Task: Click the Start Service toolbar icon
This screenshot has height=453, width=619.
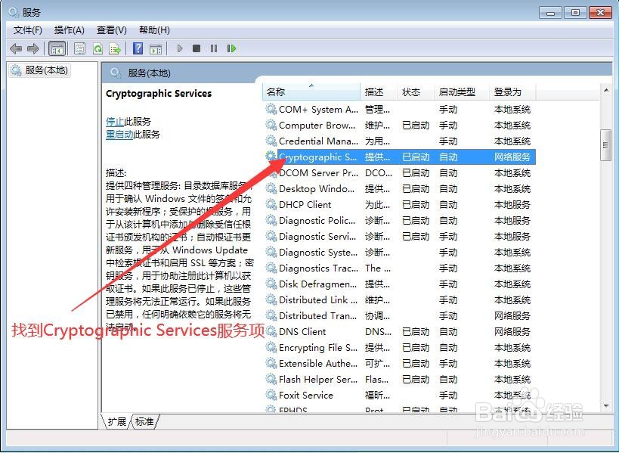Action: click(180, 48)
